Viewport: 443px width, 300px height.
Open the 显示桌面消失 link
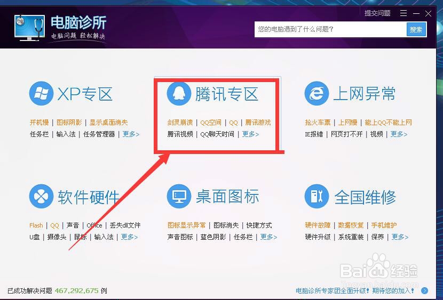[109, 123]
